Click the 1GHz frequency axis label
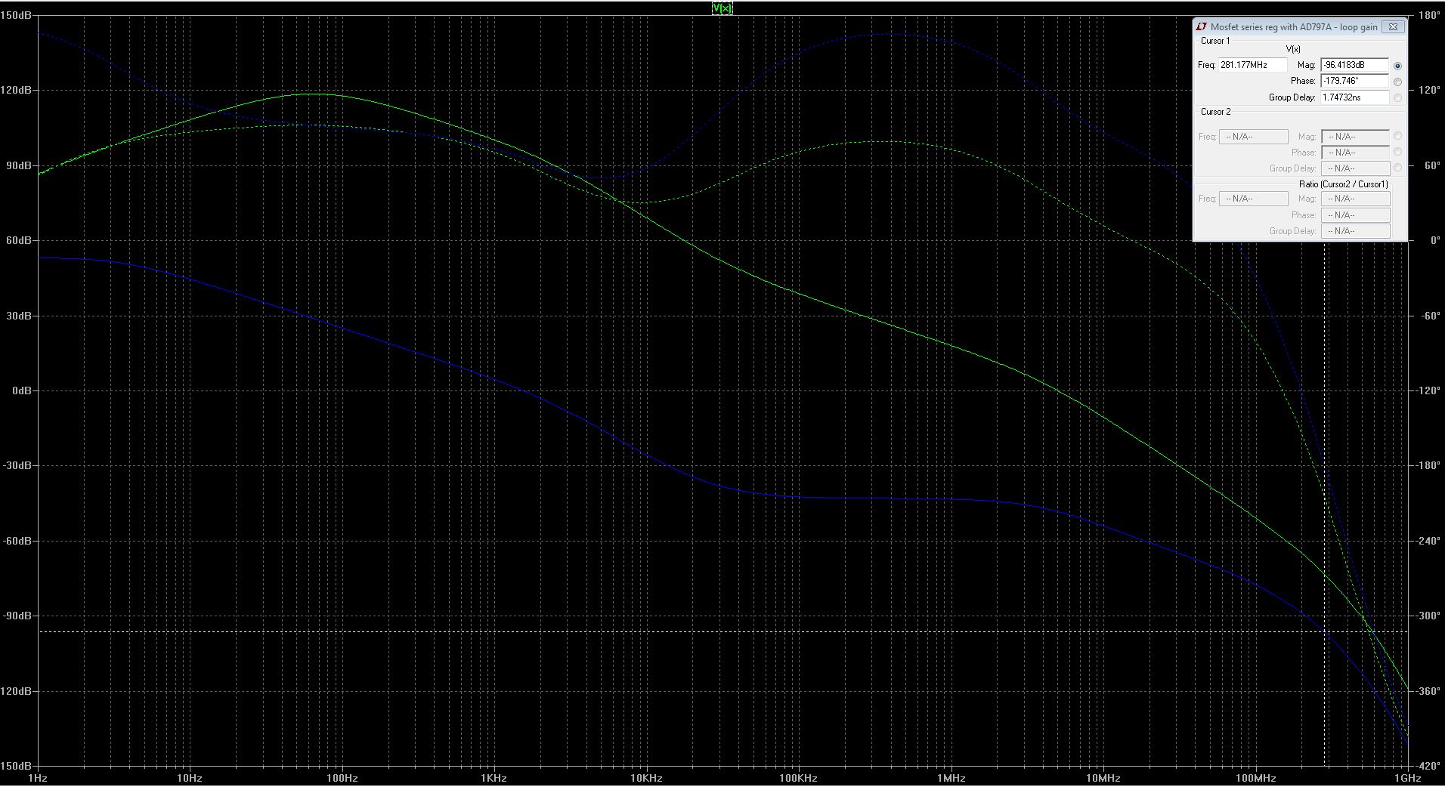Viewport: 1445px width, 787px height. tap(1407, 778)
